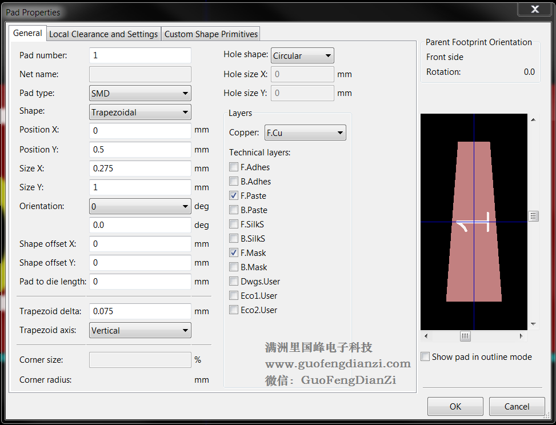556x425 pixels.
Task: Click the Size X field
Action: coord(140,169)
